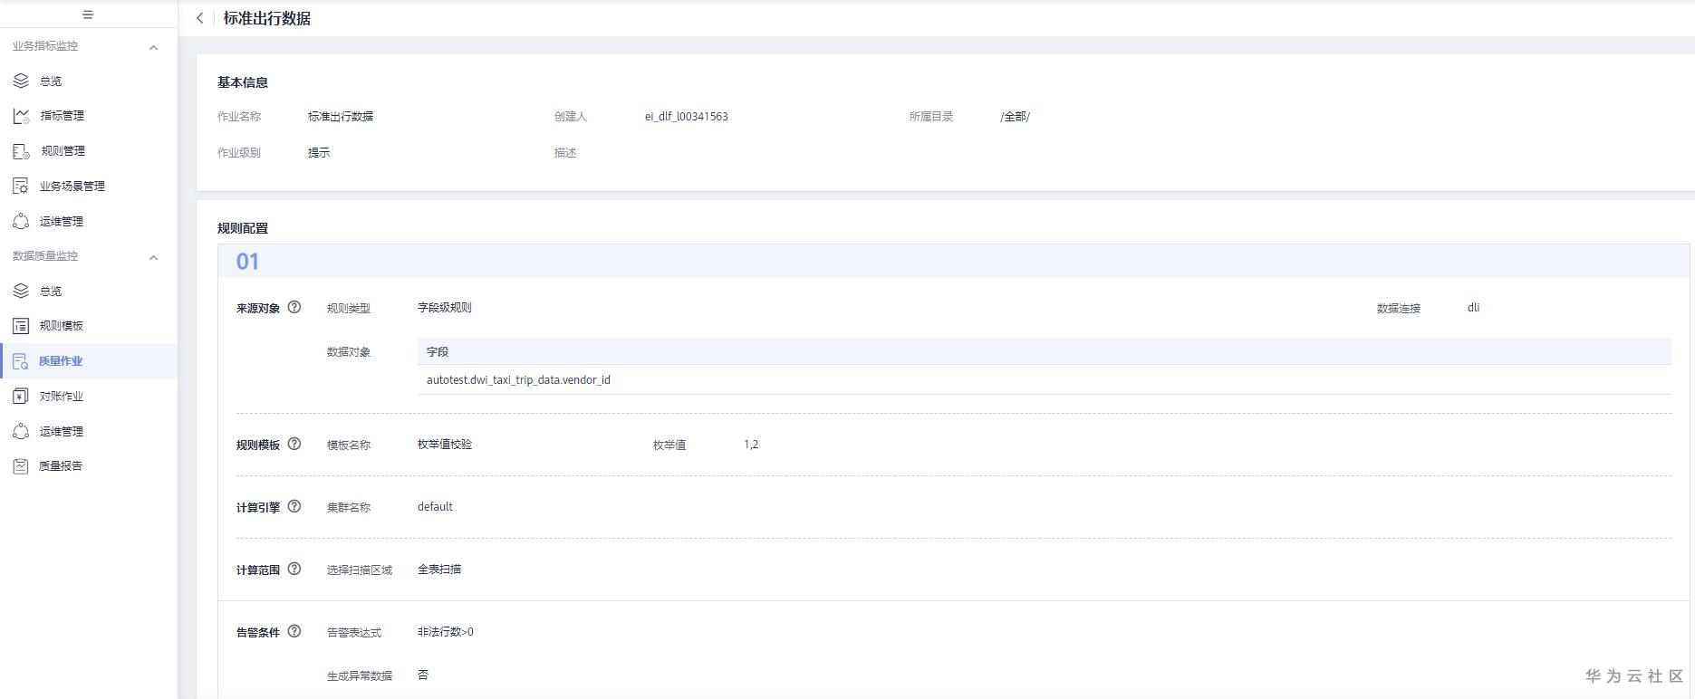Click the hamburger menu collapse icon
The image size is (1695, 699).
(88, 14)
